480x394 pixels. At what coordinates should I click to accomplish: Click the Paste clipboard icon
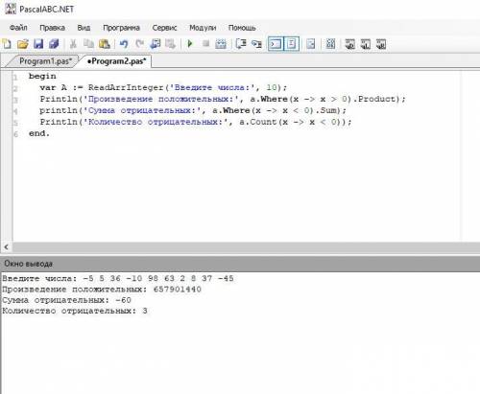click(105, 44)
